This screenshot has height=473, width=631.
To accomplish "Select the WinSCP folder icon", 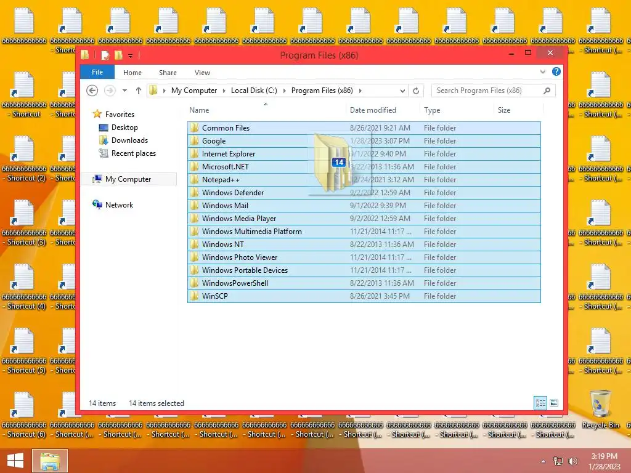I will (195, 296).
